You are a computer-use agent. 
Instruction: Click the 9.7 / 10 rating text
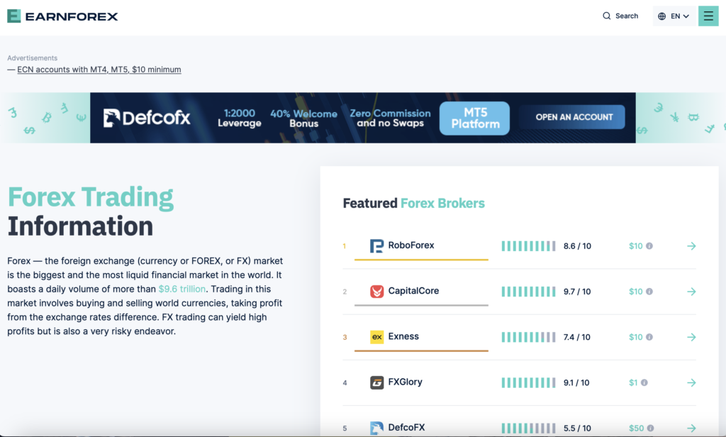[x=577, y=292]
